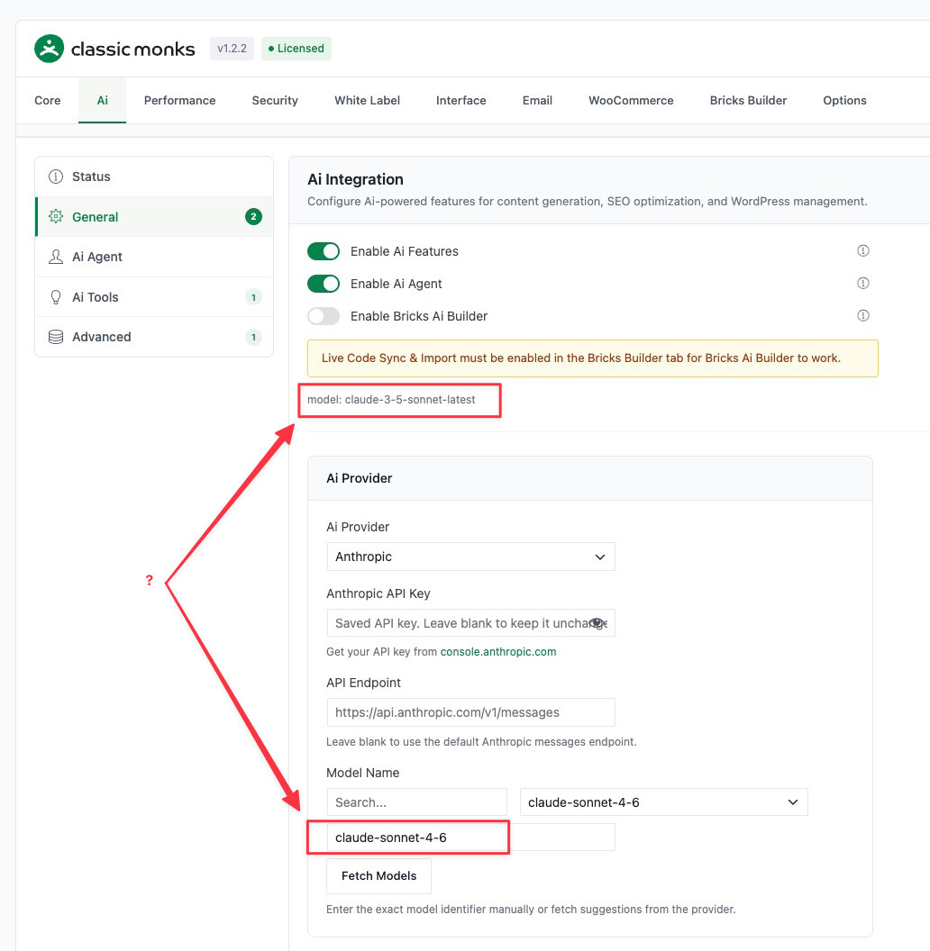Screen dimensions: 930x951
Task: Open info tooltip for Enable Ai Features
Action: coord(862,250)
